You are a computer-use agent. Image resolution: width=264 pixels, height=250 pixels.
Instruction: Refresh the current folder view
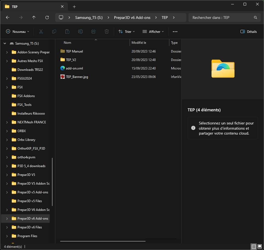pos(47,18)
